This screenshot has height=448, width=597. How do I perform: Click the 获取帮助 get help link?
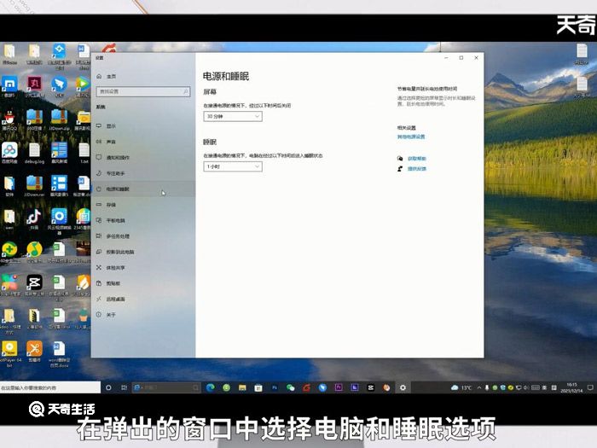417,159
